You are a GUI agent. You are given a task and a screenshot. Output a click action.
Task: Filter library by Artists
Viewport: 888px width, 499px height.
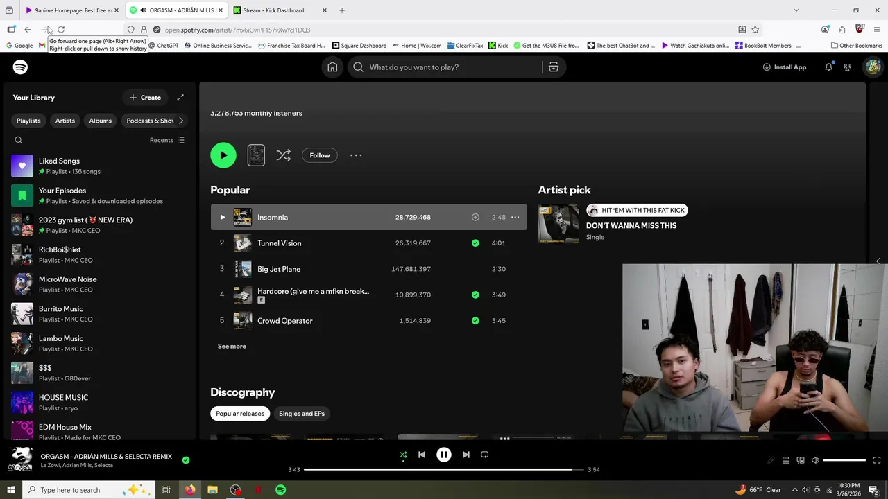(65, 121)
